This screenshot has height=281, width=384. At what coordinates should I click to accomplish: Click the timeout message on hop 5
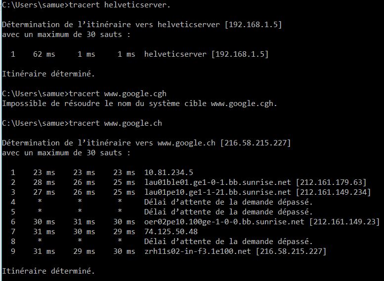point(228,212)
